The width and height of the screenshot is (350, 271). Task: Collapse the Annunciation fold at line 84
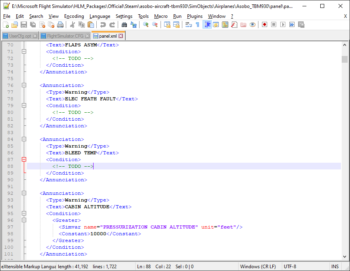point(24,139)
